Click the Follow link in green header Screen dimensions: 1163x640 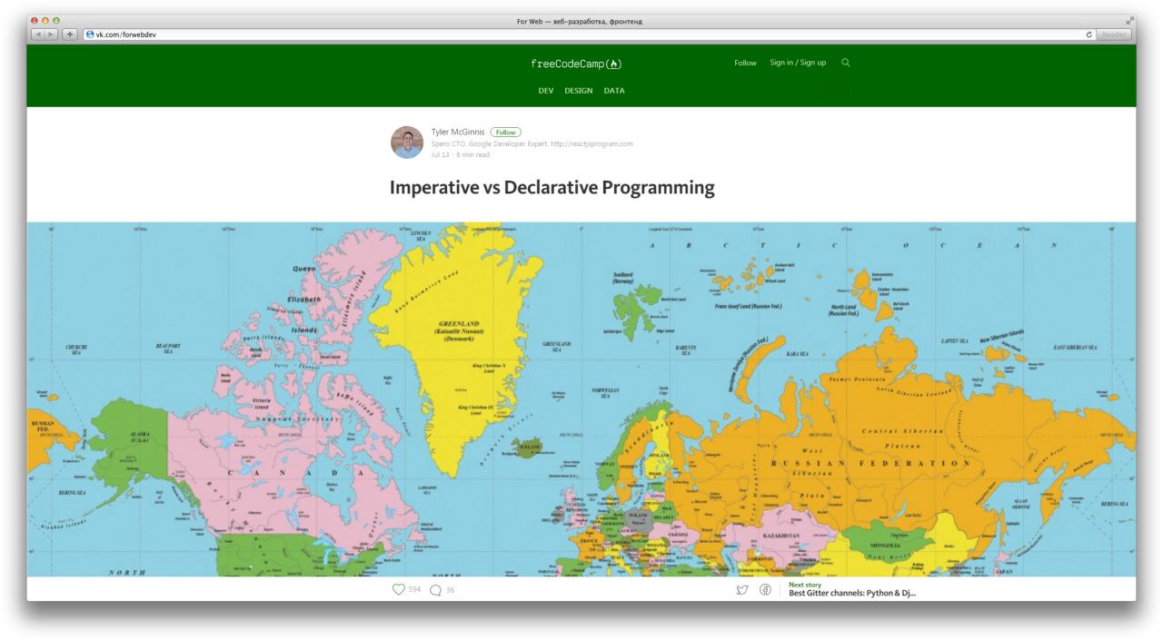[745, 63]
